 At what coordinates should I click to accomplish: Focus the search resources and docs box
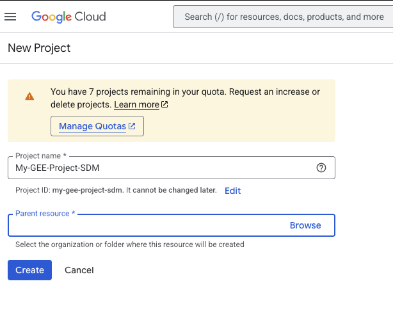point(283,17)
